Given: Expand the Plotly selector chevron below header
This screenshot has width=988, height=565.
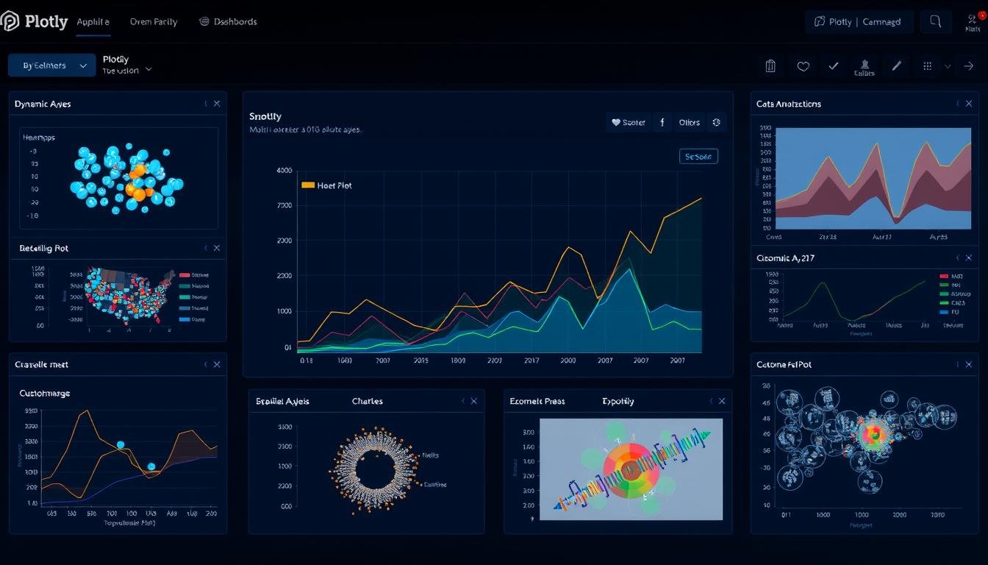Looking at the screenshot, I should pos(148,70).
